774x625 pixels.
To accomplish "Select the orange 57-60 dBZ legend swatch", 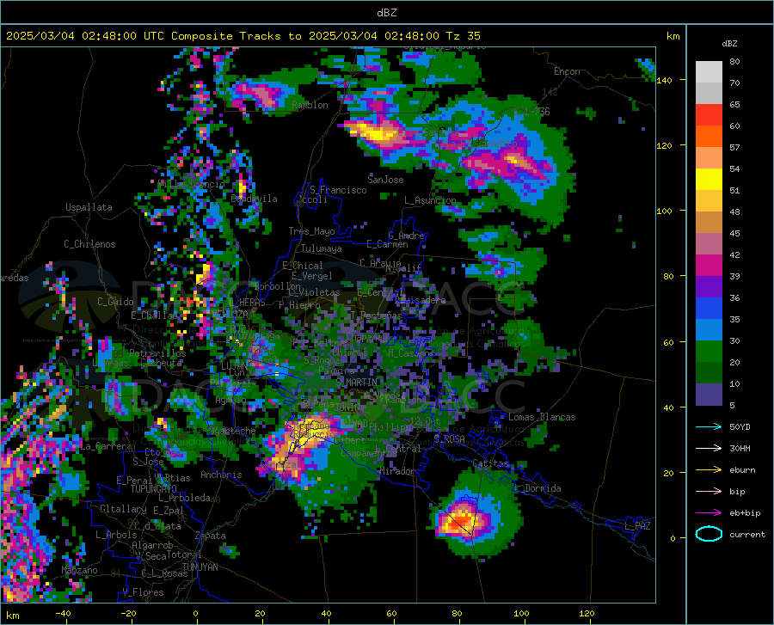I will pos(709,137).
